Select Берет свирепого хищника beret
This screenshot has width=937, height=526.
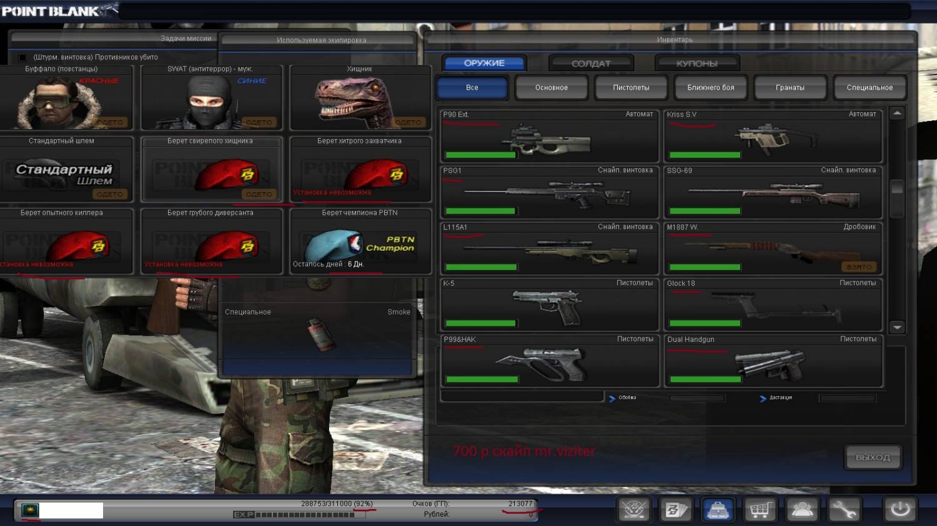(211, 169)
